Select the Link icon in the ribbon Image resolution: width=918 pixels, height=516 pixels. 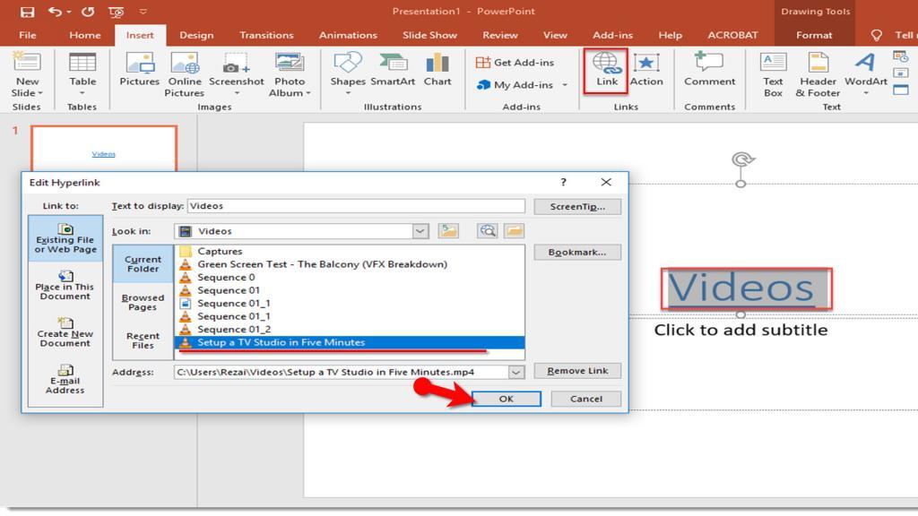tap(606, 72)
